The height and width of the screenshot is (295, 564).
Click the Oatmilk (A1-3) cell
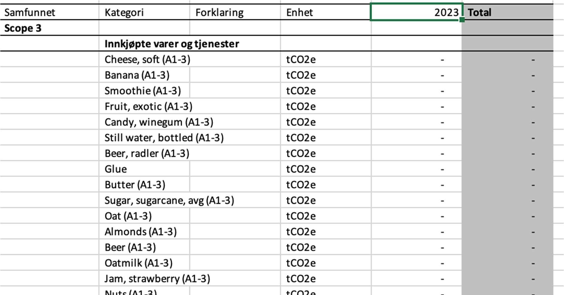point(144,263)
